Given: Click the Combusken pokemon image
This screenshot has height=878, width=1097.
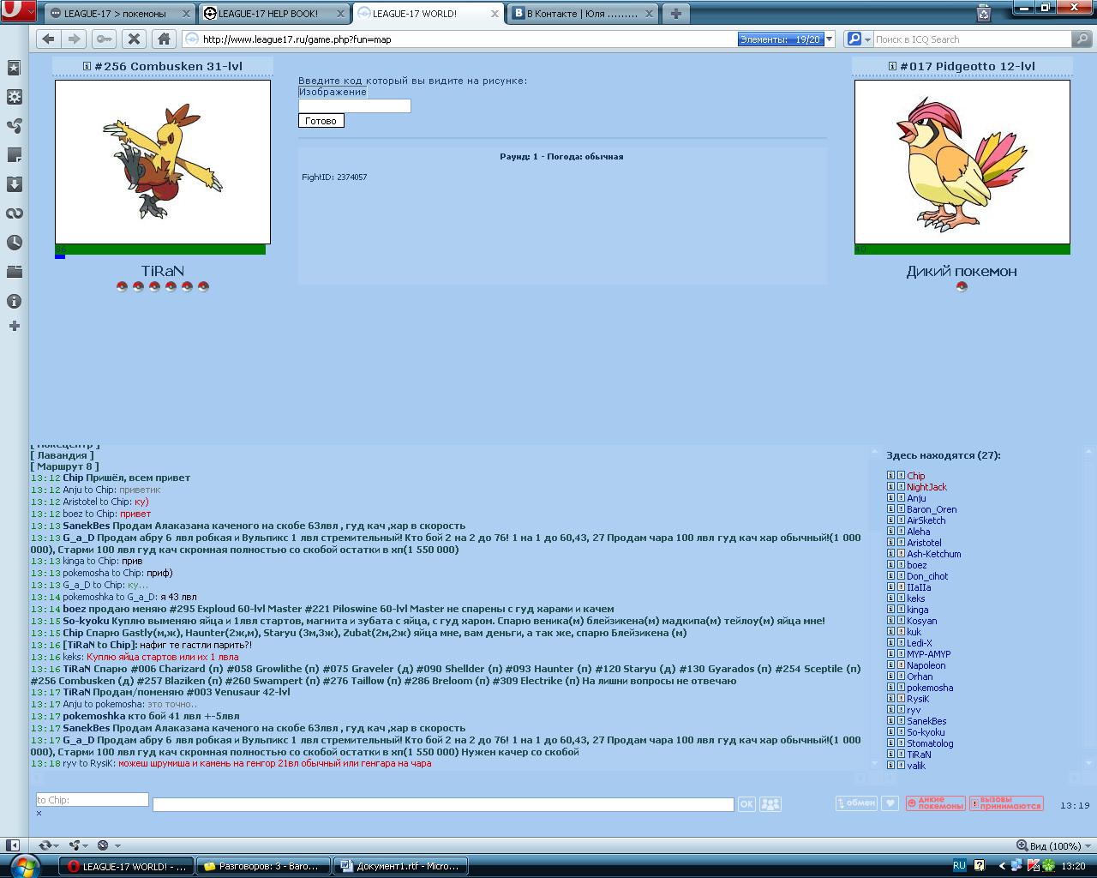Looking at the screenshot, I should pyautogui.click(x=163, y=162).
